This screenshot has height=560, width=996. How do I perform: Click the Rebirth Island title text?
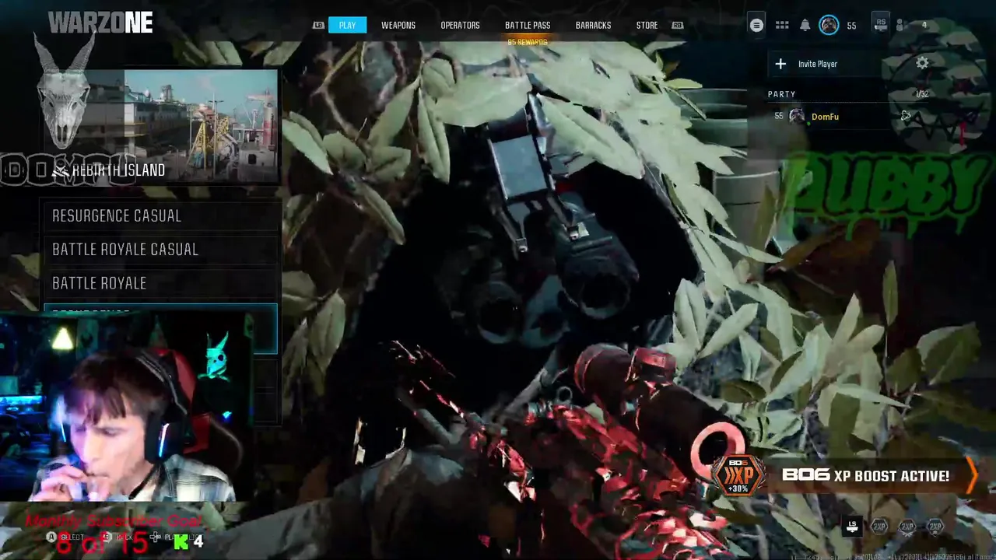(x=117, y=170)
